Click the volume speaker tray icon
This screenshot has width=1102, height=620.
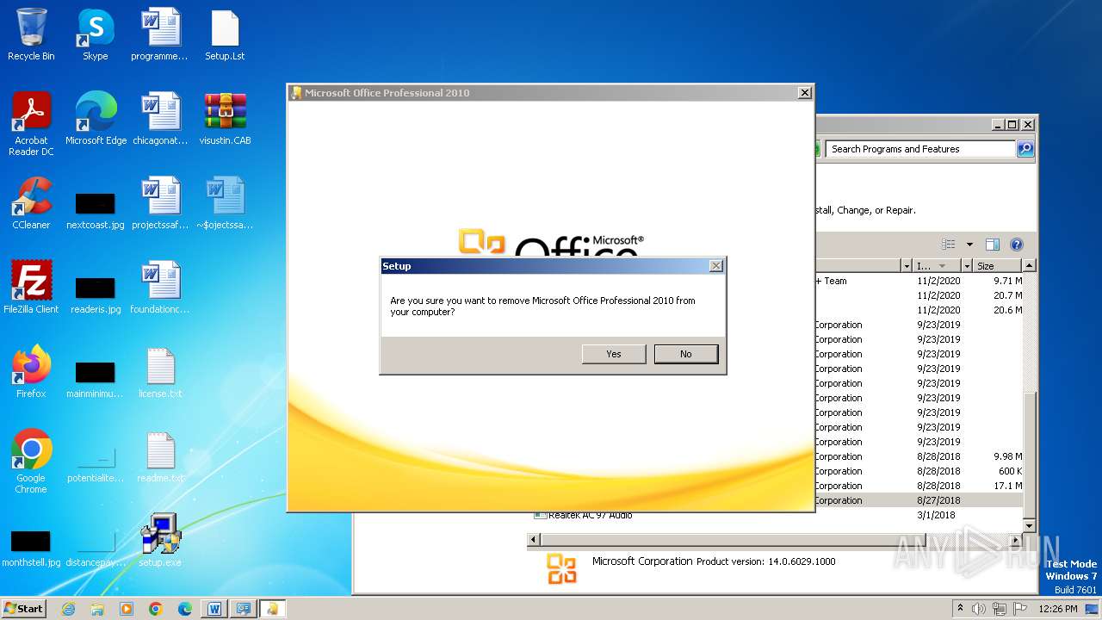click(979, 609)
